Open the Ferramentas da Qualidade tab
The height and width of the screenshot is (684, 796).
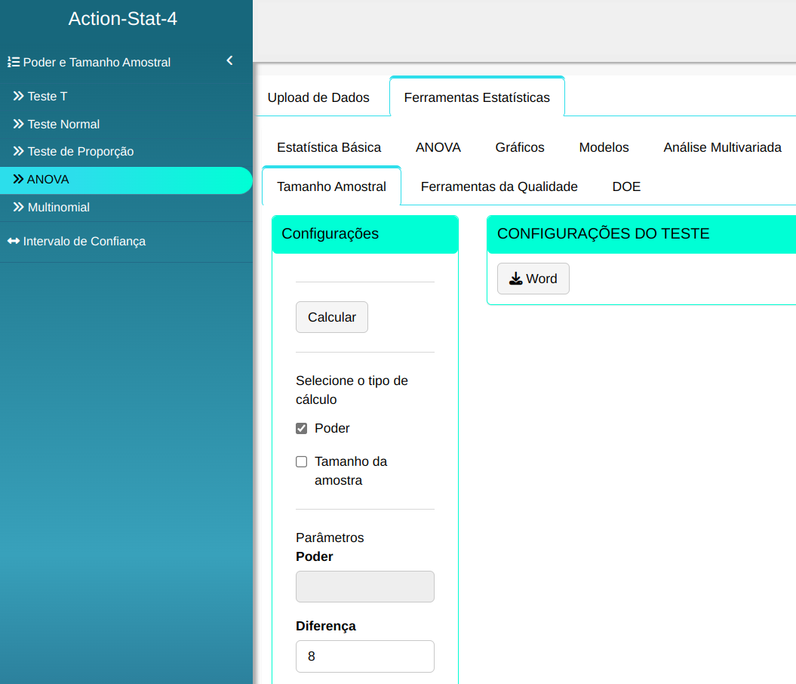tap(499, 186)
